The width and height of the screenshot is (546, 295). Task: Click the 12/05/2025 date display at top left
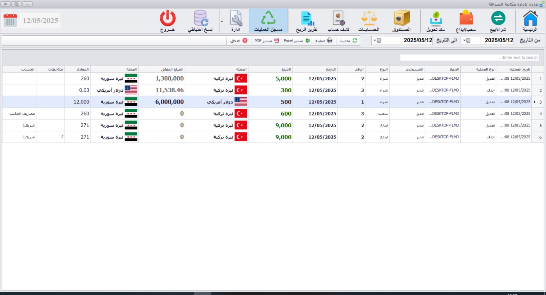point(40,20)
